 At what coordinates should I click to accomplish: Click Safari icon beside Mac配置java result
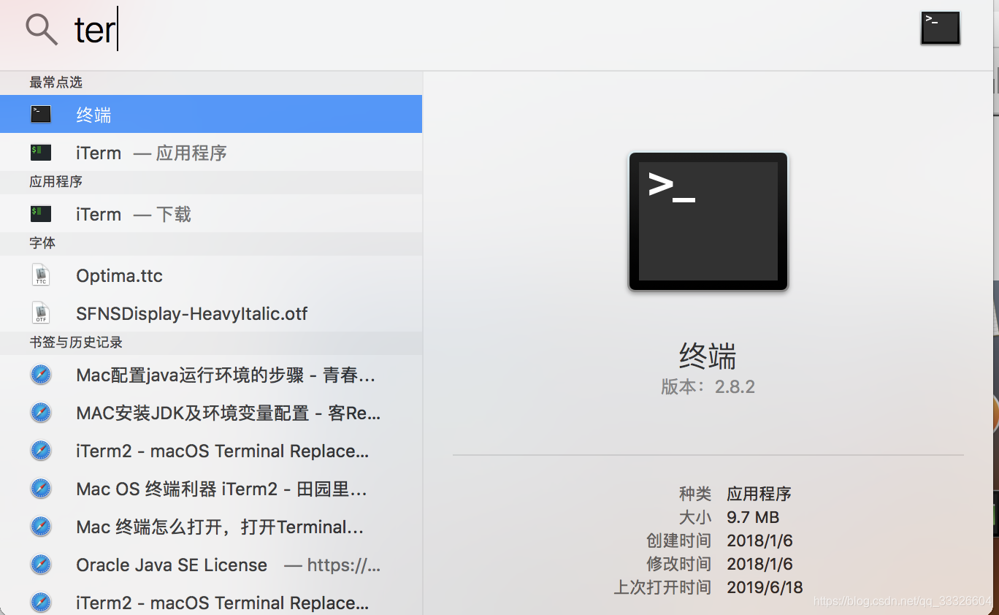click(41, 375)
